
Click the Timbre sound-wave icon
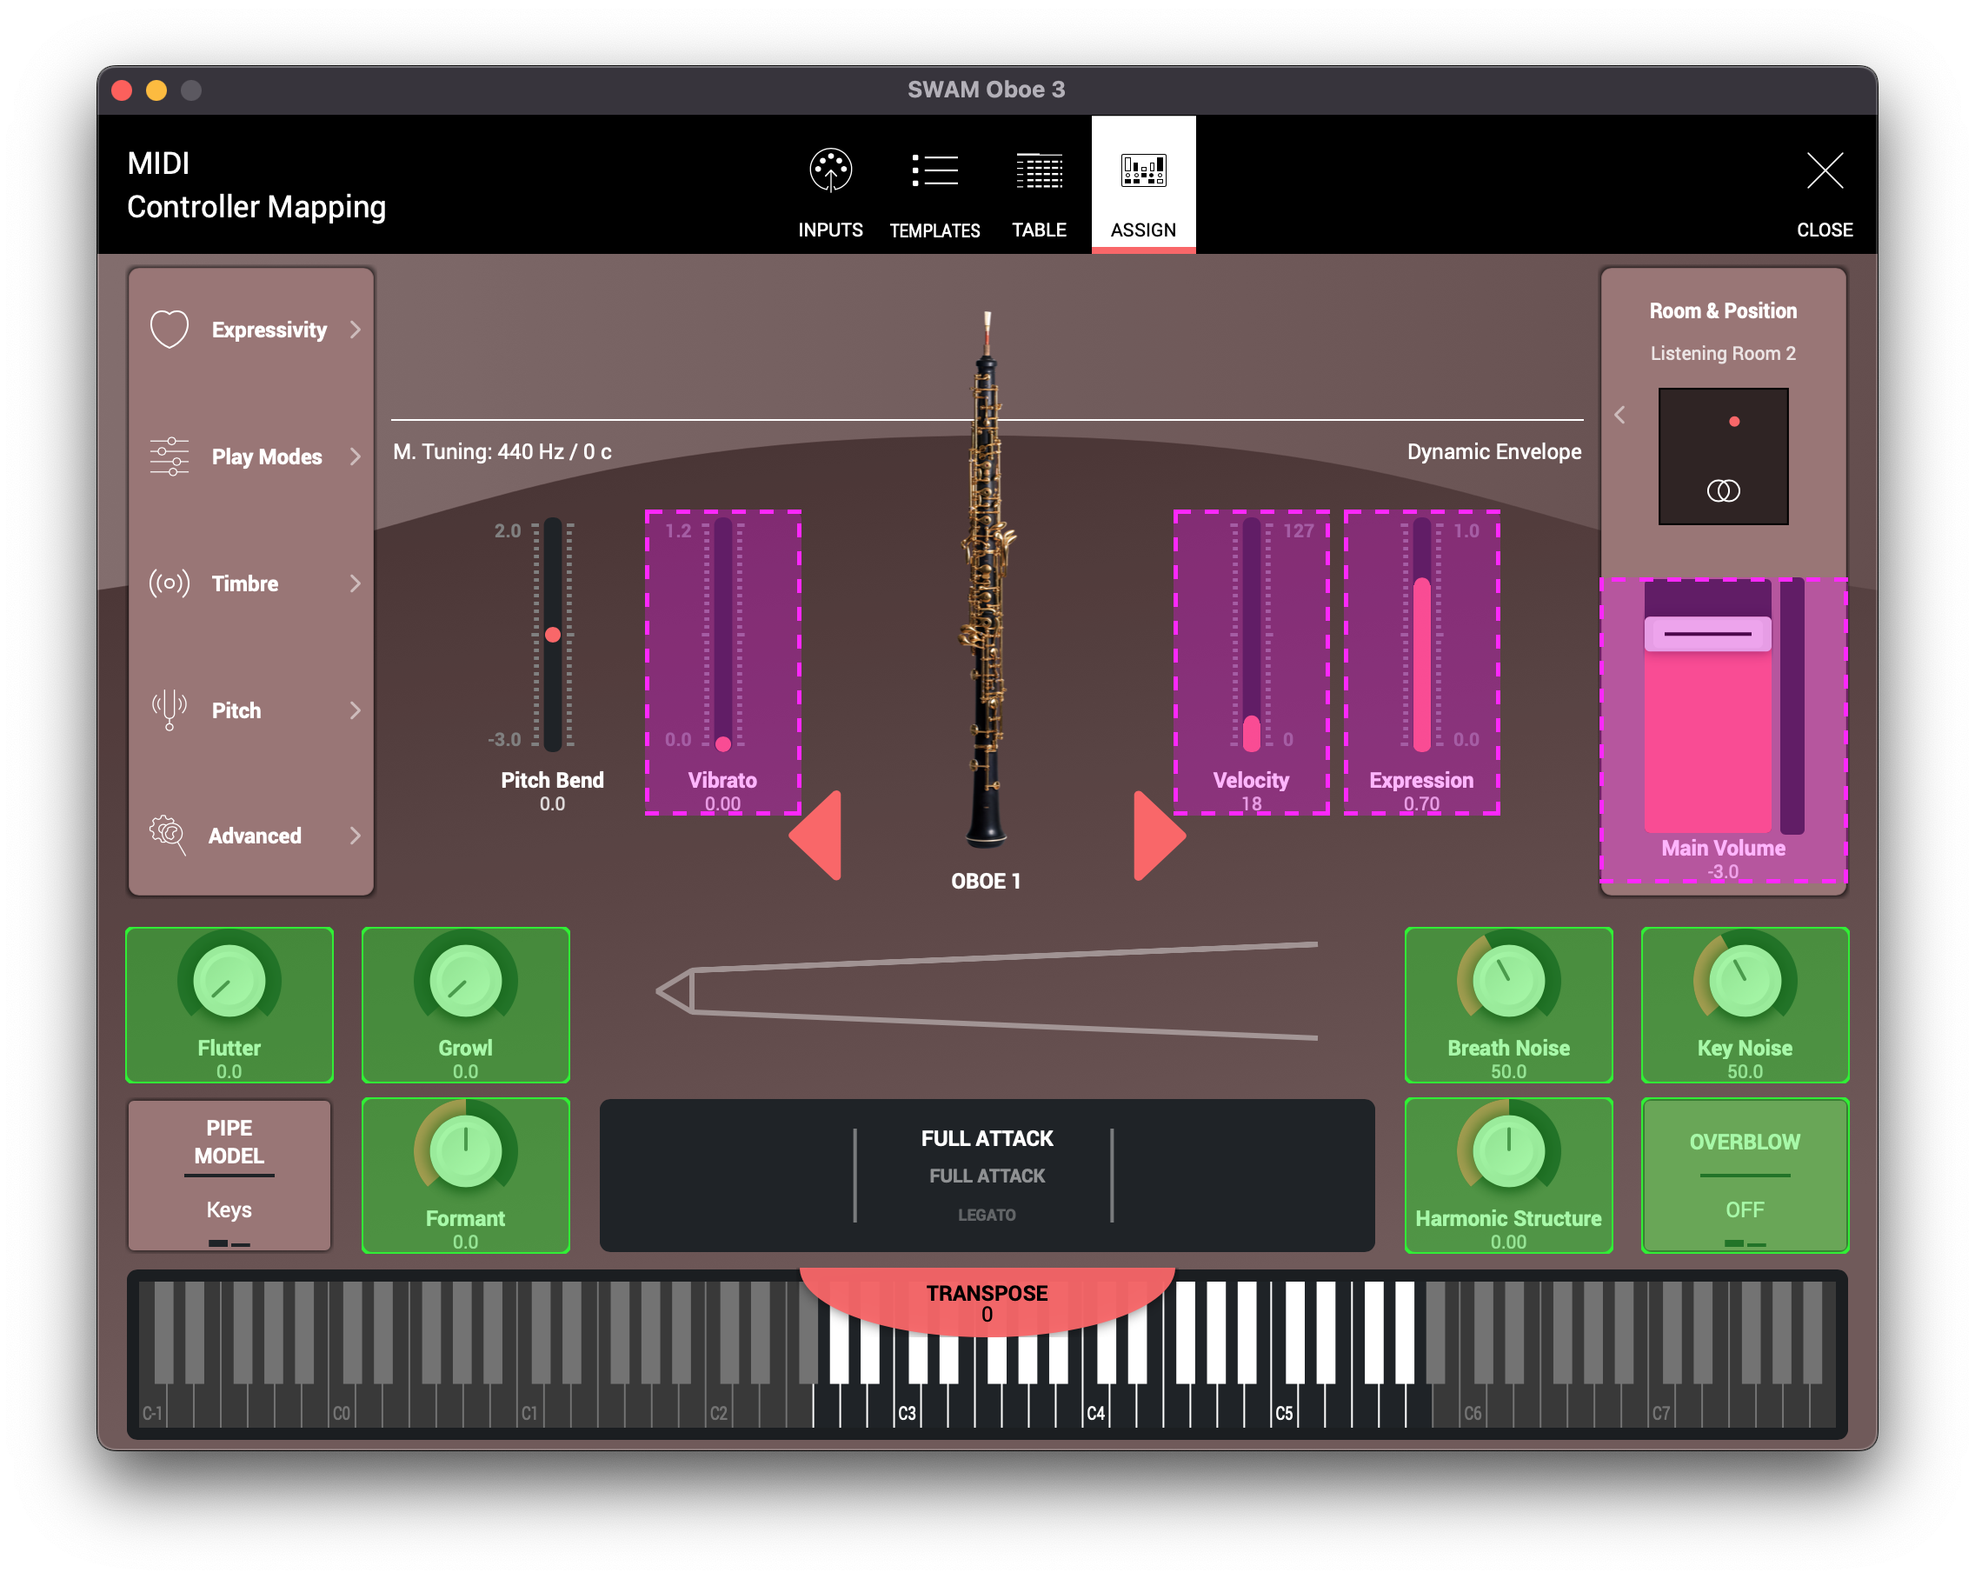click(170, 583)
